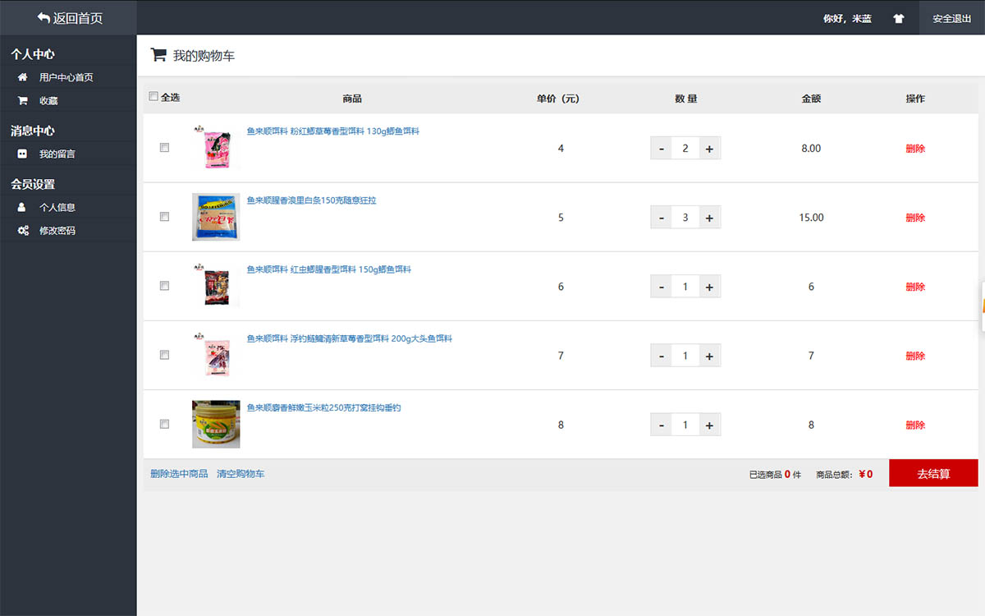The height and width of the screenshot is (616, 985).
Task: Tick the 全选 select-all checkbox
Action: (x=153, y=97)
